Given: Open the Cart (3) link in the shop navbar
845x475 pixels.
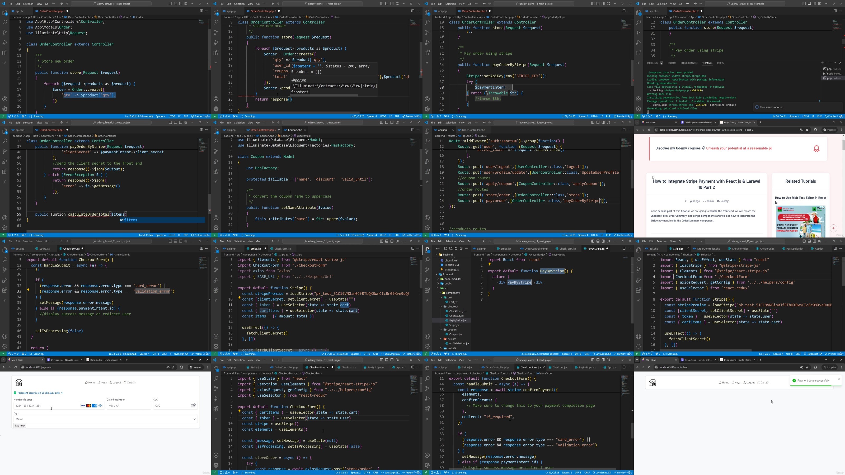Looking at the screenshot, I should tap(130, 383).
